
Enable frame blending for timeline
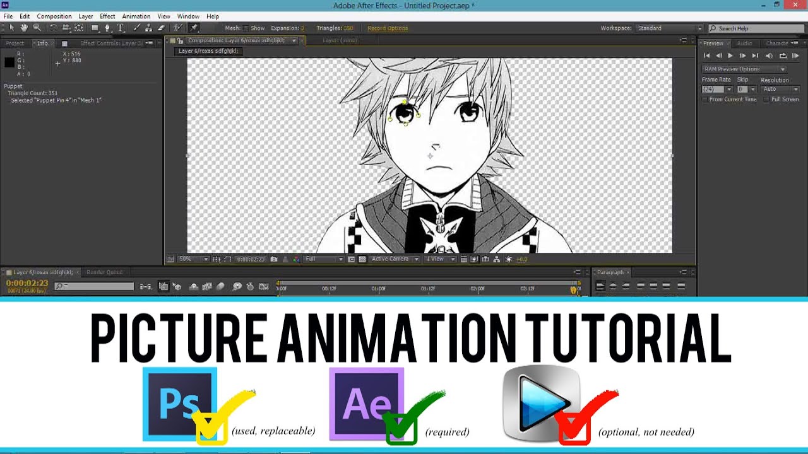[x=208, y=287]
